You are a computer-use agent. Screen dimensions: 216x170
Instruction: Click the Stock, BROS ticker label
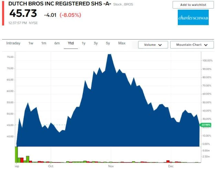(123, 5)
